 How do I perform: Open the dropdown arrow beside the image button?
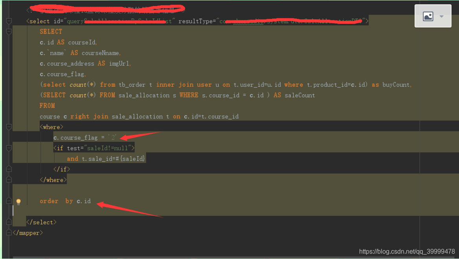[442, 16]
